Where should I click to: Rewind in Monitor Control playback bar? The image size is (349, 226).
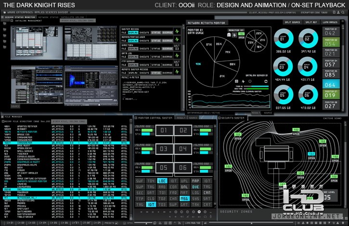(x=147, y=212)
